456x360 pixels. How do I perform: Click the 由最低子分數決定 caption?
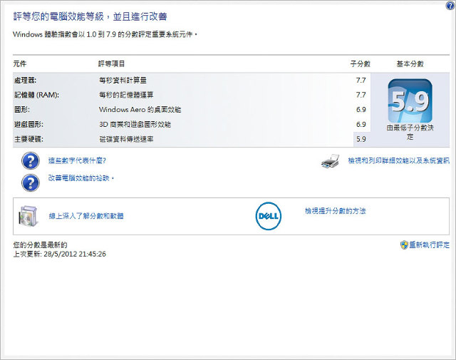point(410,132)
